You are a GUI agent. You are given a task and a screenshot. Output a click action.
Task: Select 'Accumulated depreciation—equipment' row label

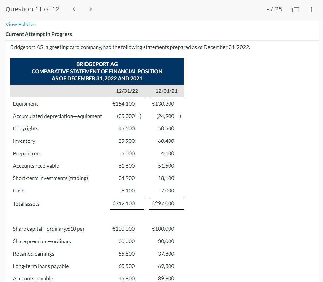coord(57,116)
